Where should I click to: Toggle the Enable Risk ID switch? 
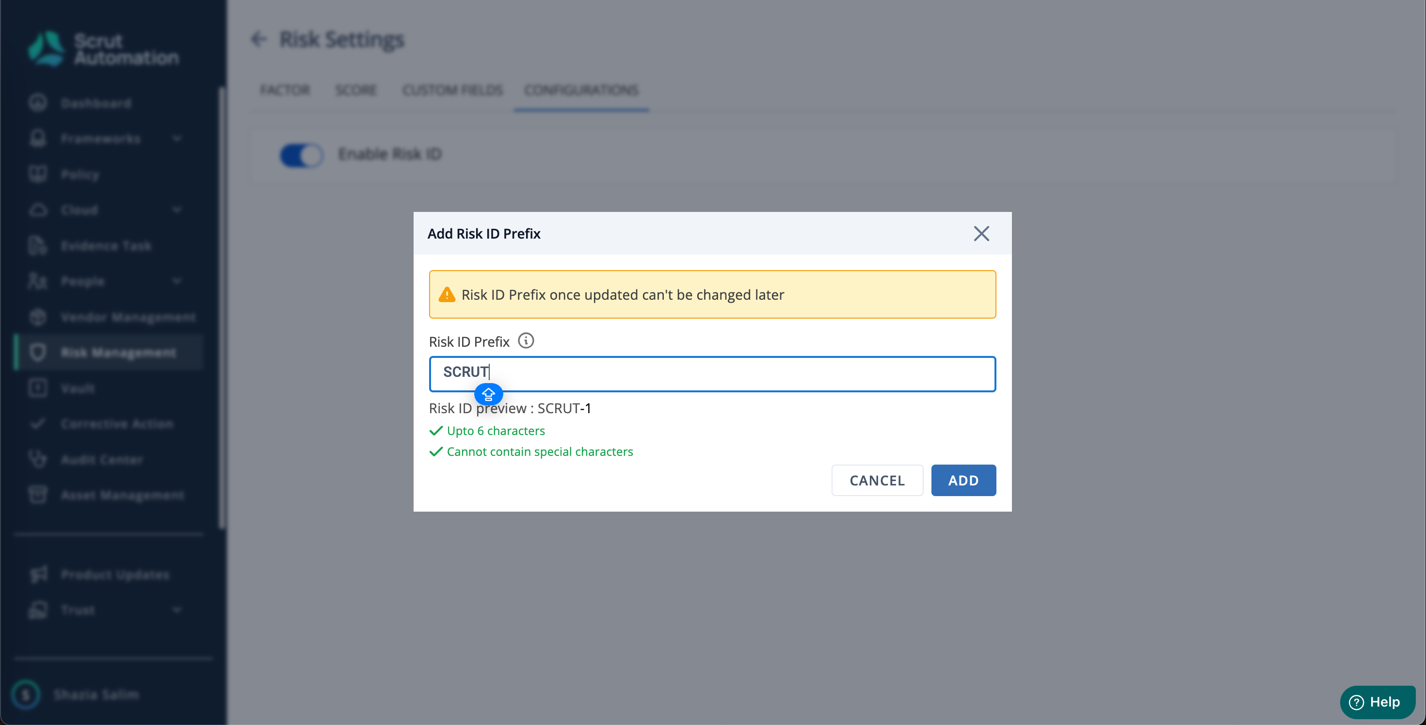pos(301,155)
